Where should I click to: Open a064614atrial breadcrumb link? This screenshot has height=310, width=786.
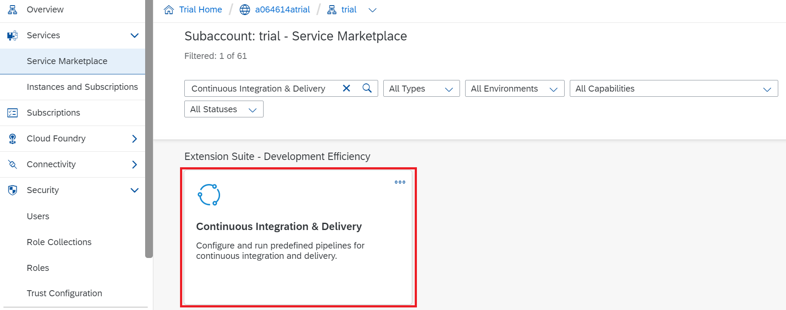[283, 9]
